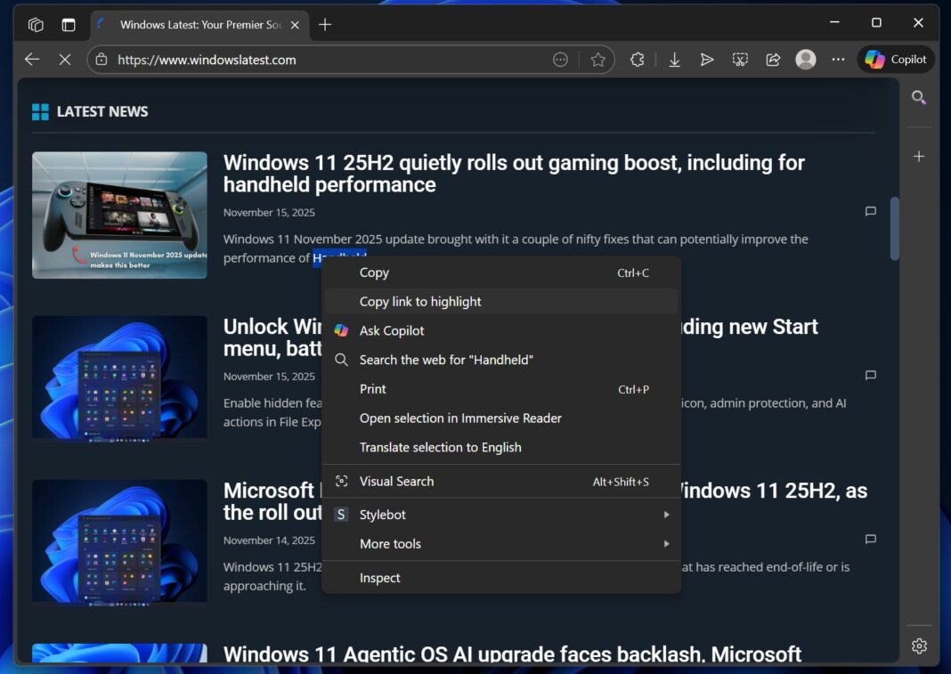Capture the page with Web Capture

[x=740, y=59]
